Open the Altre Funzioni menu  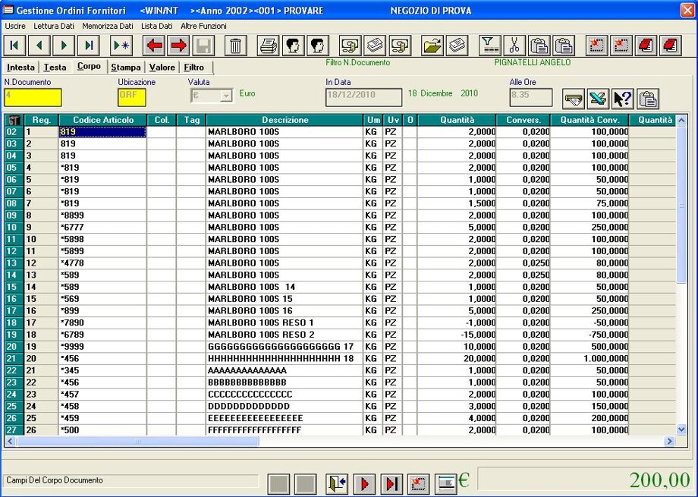click(203, 26)
